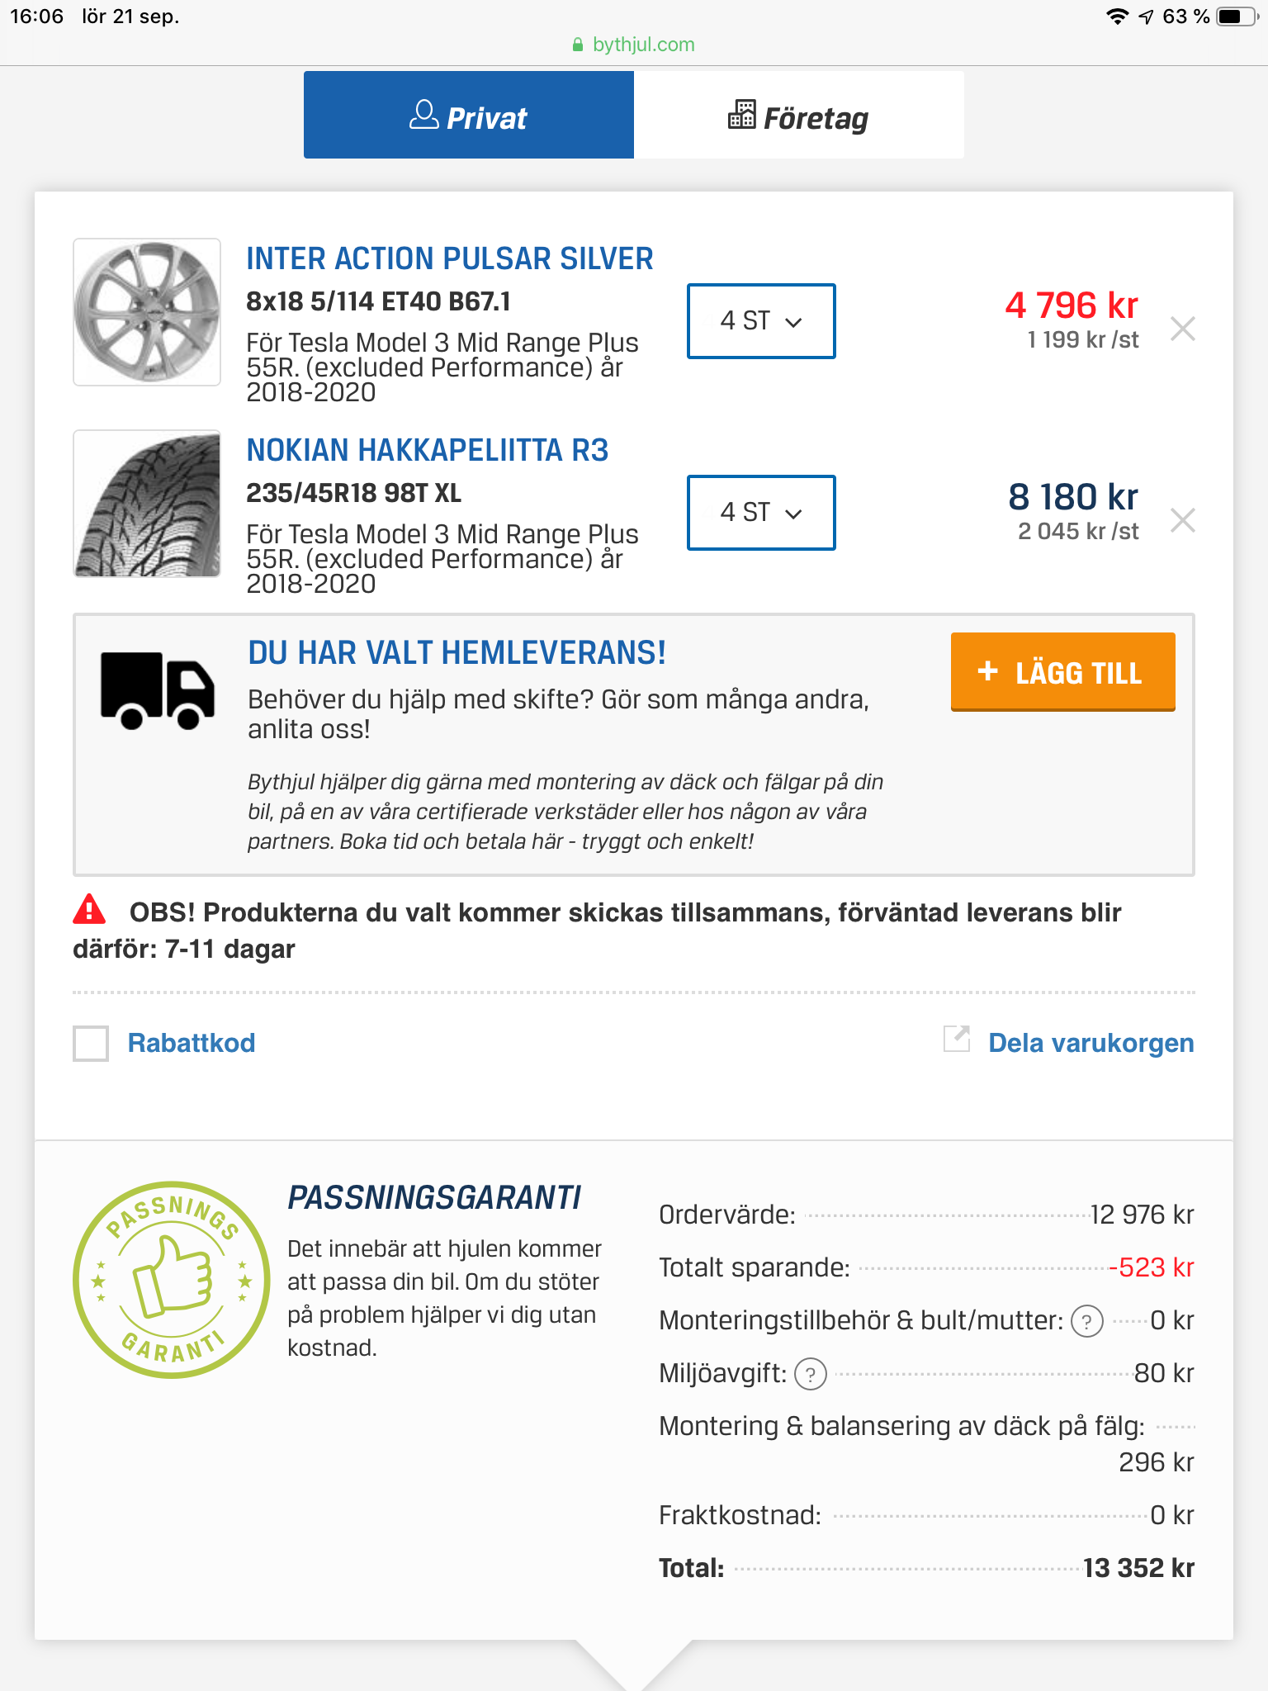Click the question mark next to Miljöavgift

(x=810, y=1374)
